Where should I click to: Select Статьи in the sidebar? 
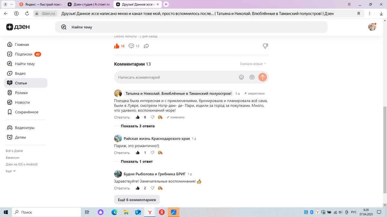tap(25, 83)
